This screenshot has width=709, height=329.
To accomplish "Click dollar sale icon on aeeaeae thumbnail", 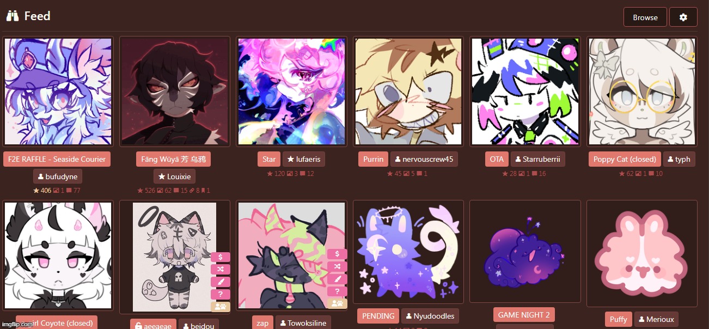I will pyautogui.click(x=221, y=257).
